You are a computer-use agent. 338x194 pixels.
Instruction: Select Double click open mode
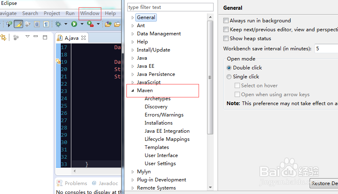[x=229, y=68]
